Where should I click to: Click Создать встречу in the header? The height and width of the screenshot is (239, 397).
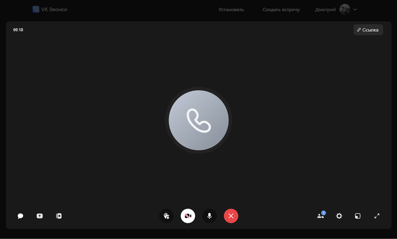(x=281, y=10)
